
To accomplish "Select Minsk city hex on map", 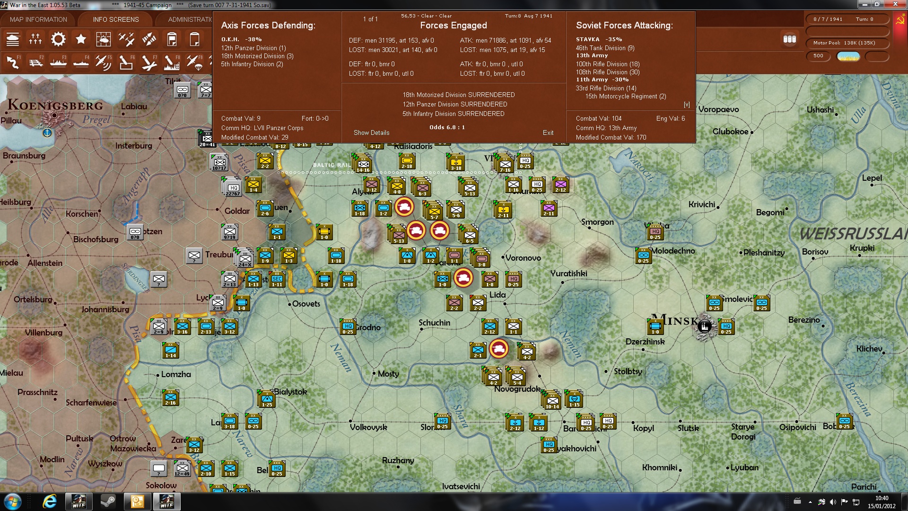I will [704, 326].
